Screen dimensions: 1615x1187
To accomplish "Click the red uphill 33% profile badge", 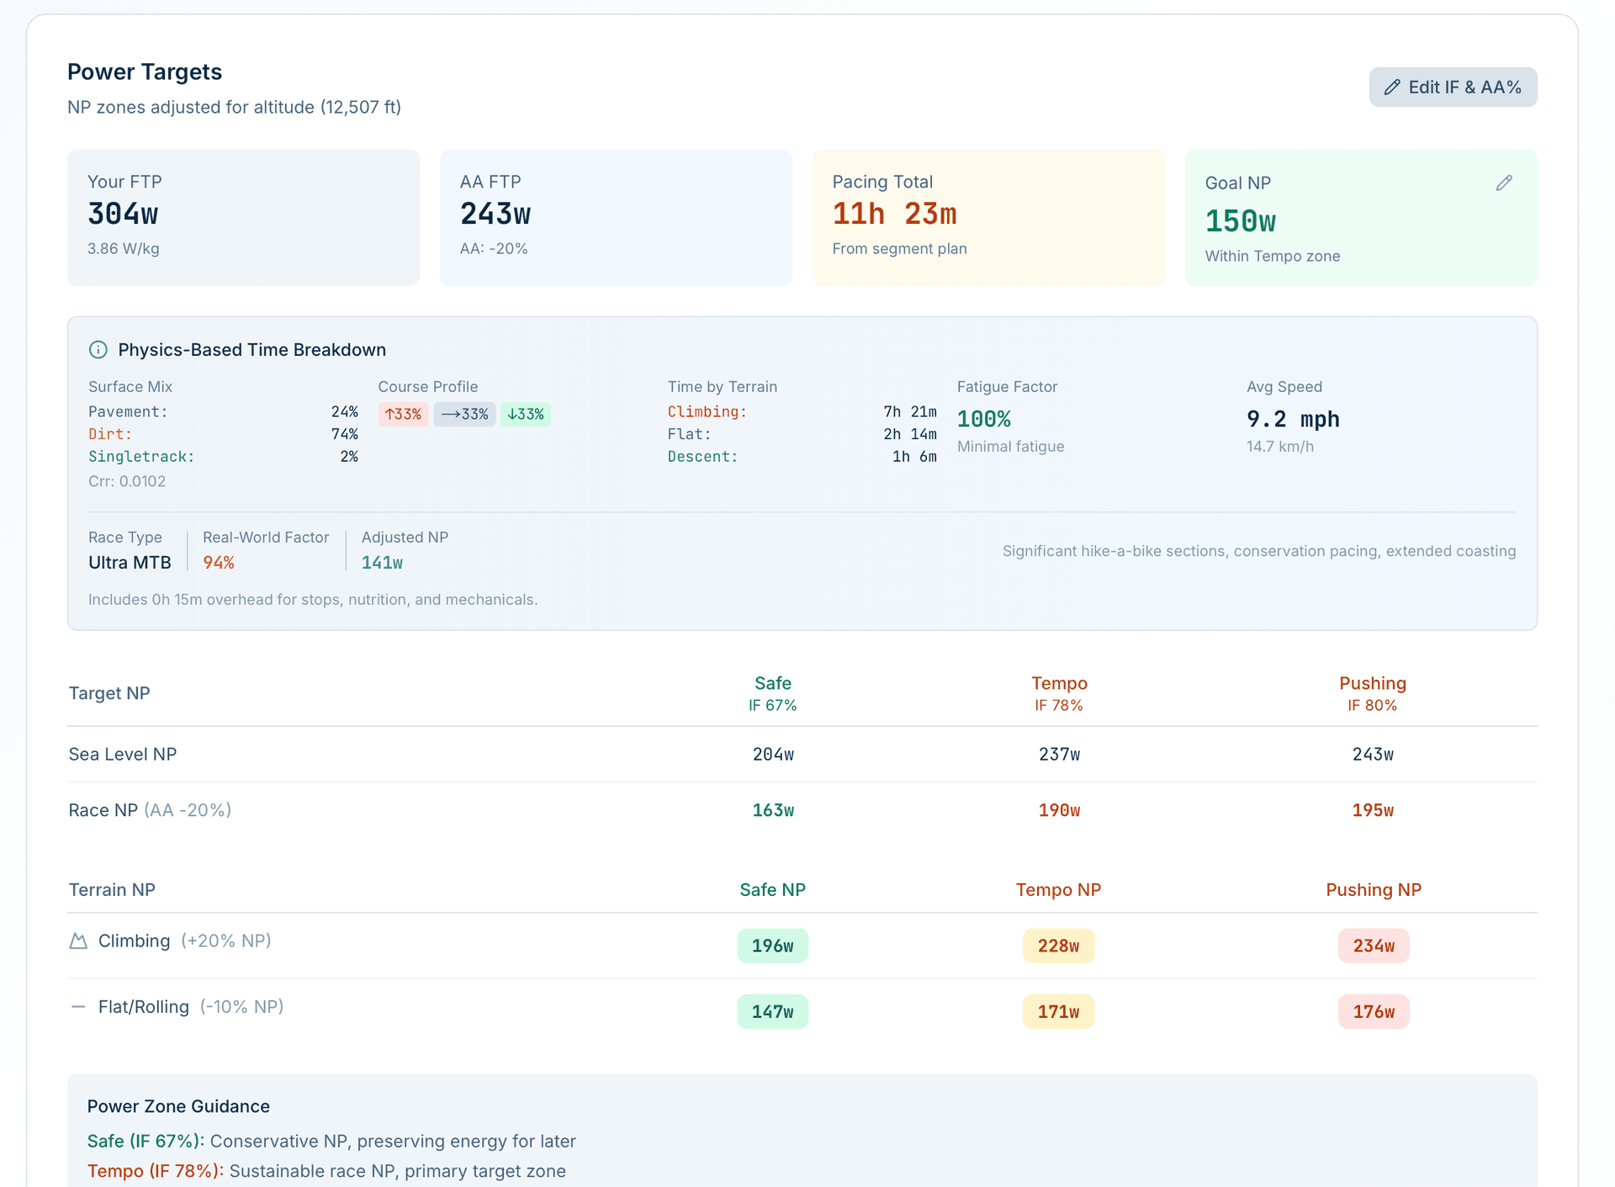I will coord(403,415).
